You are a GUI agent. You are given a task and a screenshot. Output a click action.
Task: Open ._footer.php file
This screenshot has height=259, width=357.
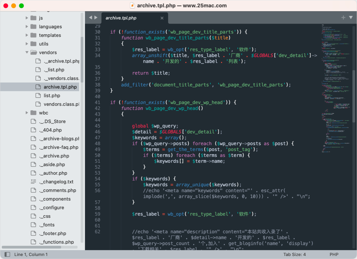point(52,233)
